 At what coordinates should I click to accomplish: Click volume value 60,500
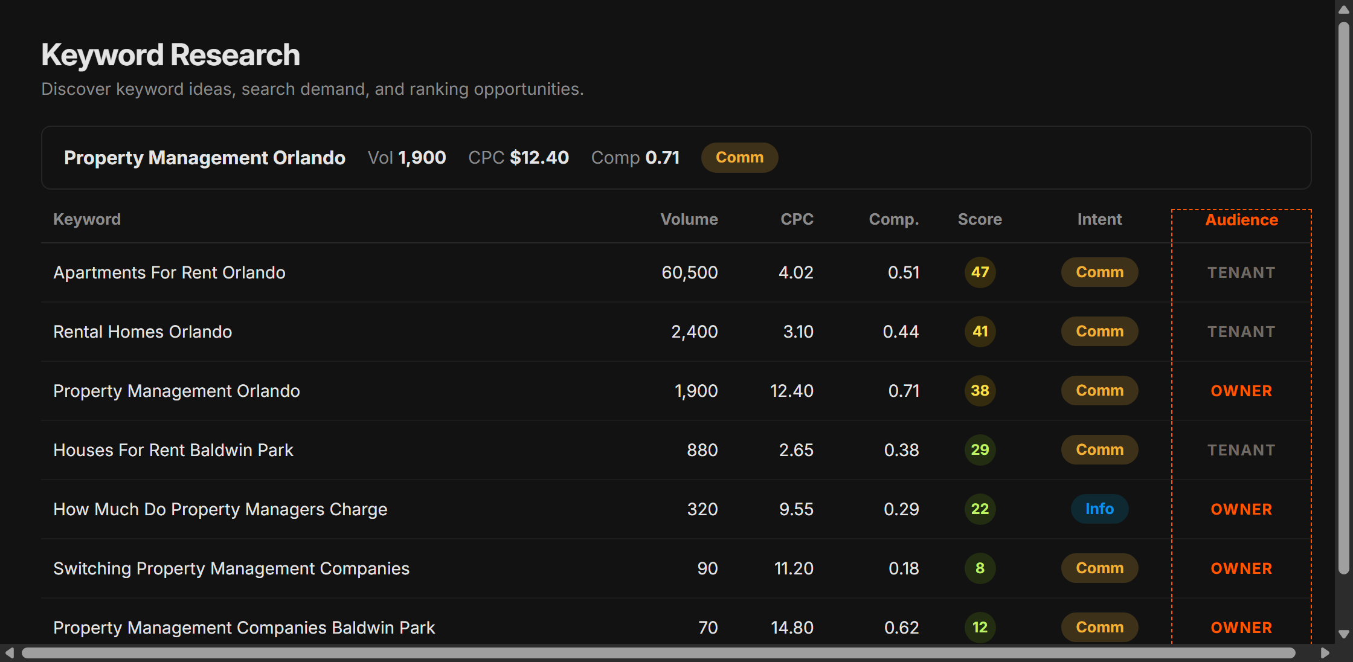coord(690,272)
